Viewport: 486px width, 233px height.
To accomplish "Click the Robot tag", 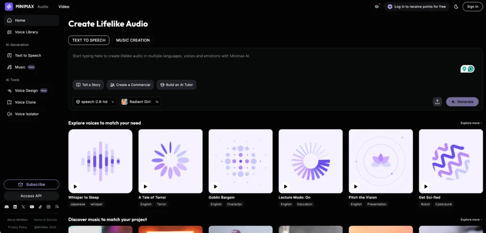I will tap(425, 204).
